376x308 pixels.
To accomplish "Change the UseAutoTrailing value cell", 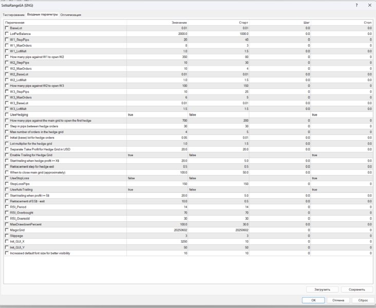I will coord(157,189).
